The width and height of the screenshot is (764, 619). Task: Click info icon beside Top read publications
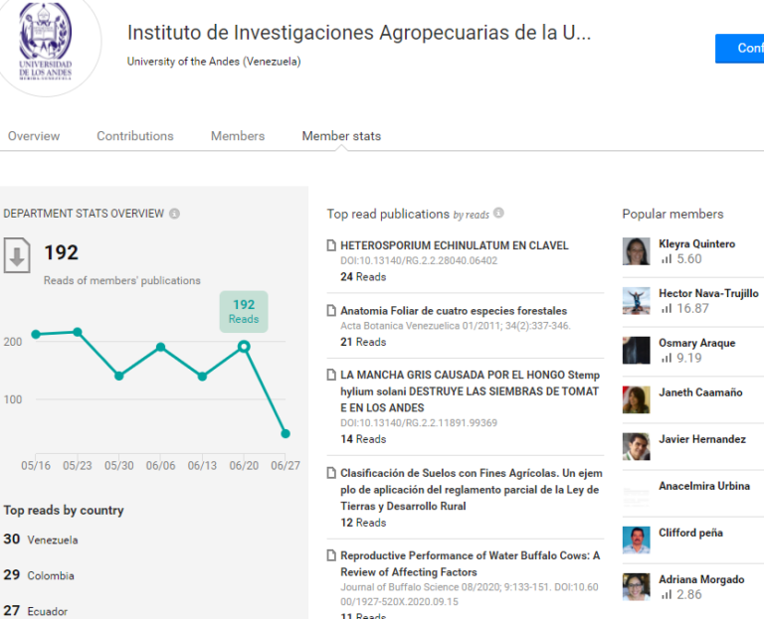[x=498, y=213]
